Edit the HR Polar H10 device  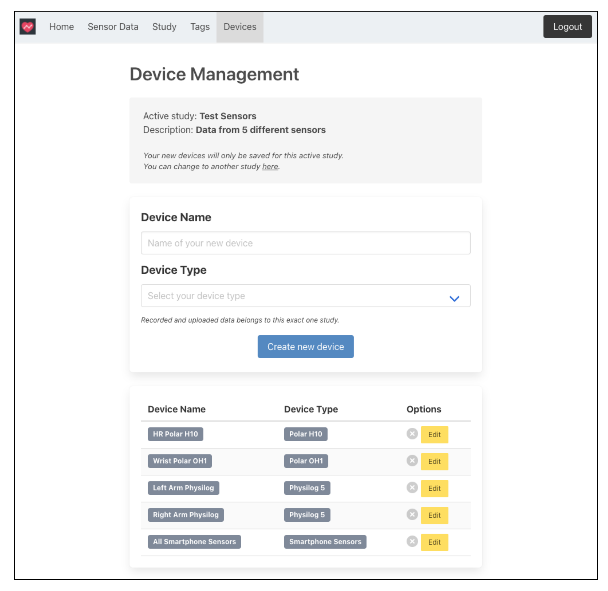434,434
